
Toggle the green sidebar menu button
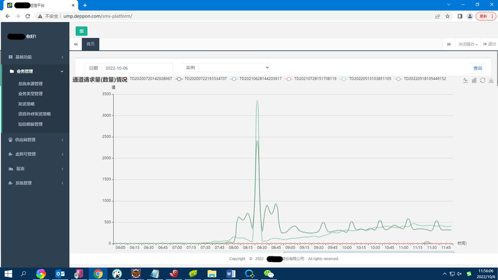coord(82,31)
